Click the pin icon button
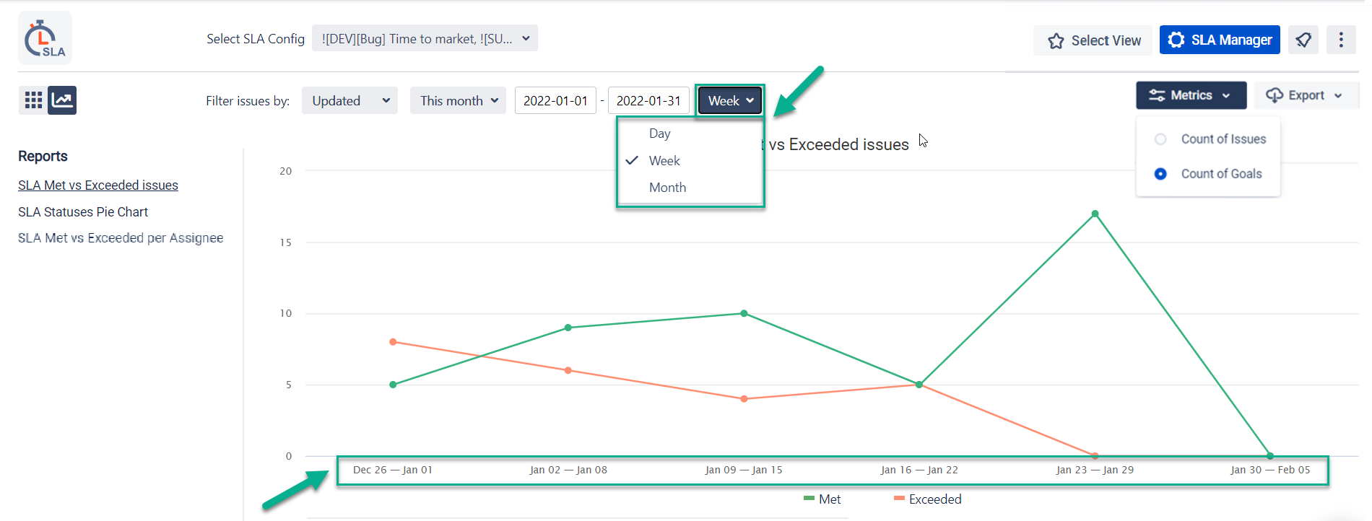This screenshot has width=1372, height=521. tap(1303, 40)
